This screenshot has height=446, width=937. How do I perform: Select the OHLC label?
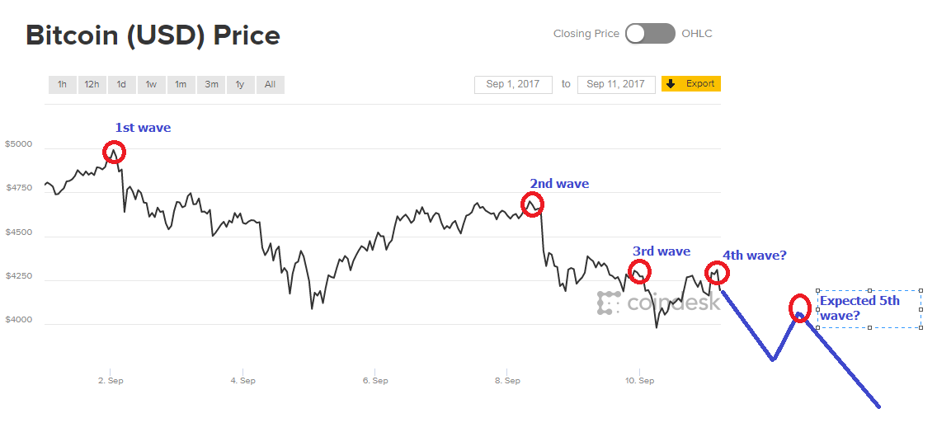pyautogui.click(x=696, y=34)
